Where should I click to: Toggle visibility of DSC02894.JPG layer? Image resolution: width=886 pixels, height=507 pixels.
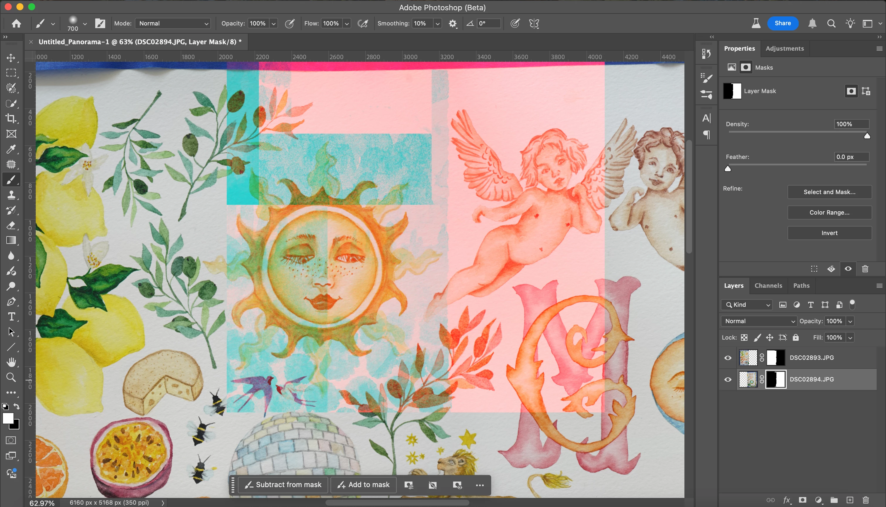[728, 380]
